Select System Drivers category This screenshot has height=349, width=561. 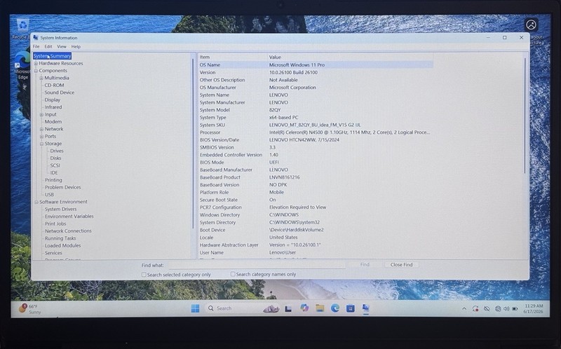(60, 209)
